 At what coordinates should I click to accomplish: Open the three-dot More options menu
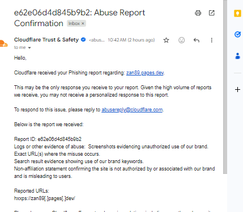(211, 40)
